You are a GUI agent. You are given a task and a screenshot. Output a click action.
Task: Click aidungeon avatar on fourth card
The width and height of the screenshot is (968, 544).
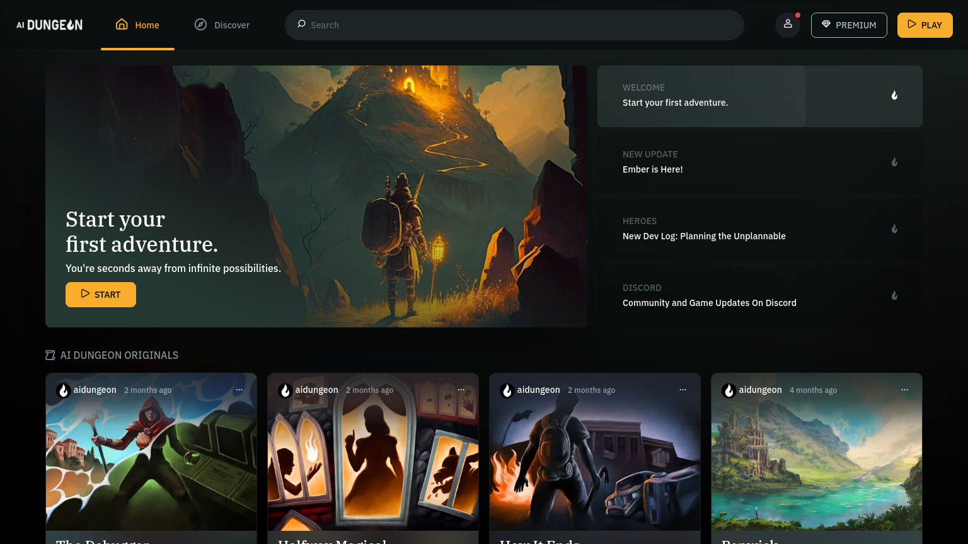(729, 390)
